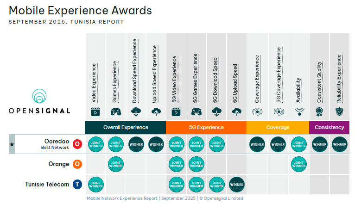The width and height of the screenshot is (361, 204).
Task: Select the Consistency category header
Action: [329, 127]
